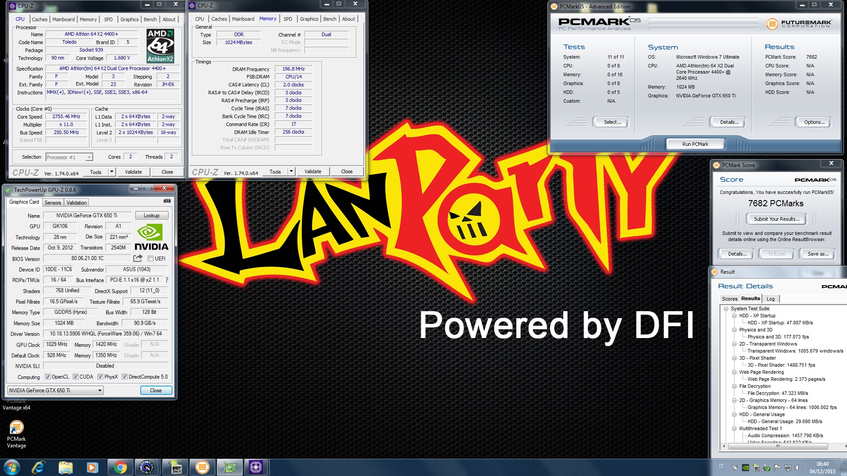Viewport: 847px width, 476px height.
Task: Open the Bench tab in left CPU-Z
Action: (x=150, y=19)
